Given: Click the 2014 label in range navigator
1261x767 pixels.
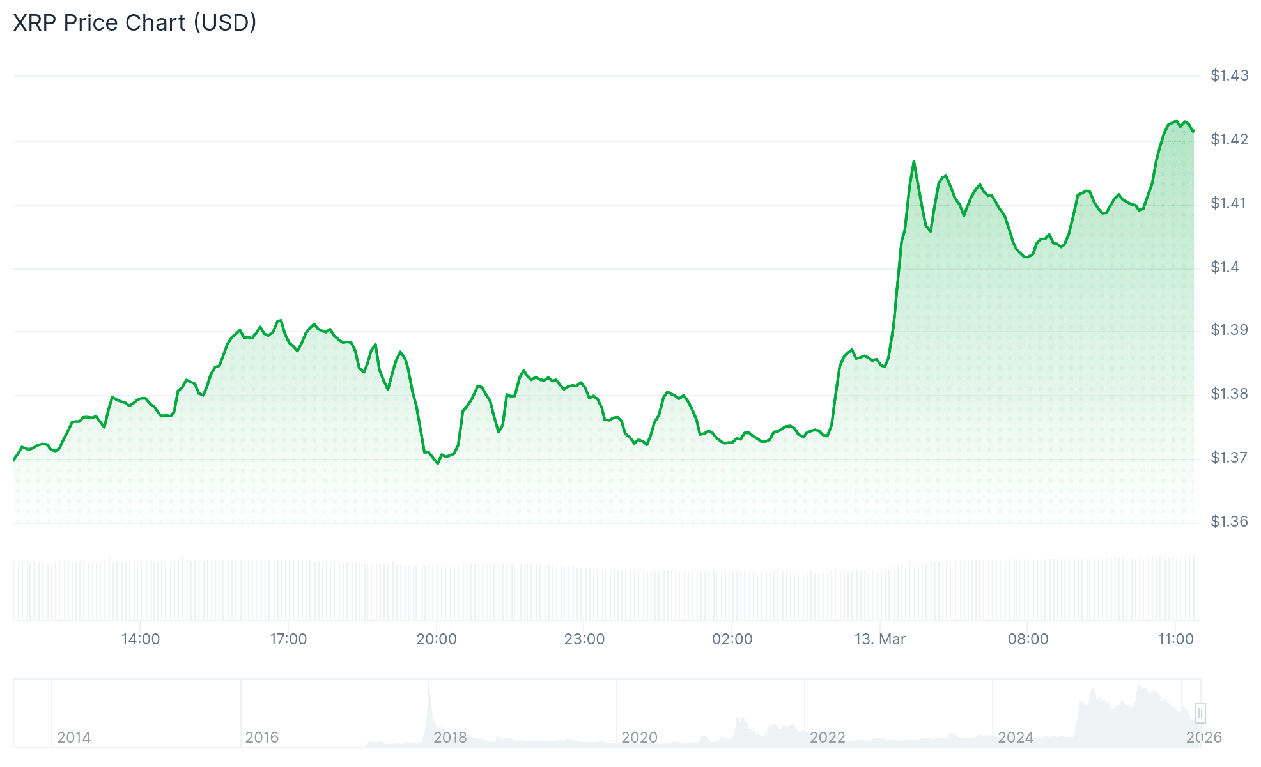Looking at the screenshot, I should tap(74, 738).
